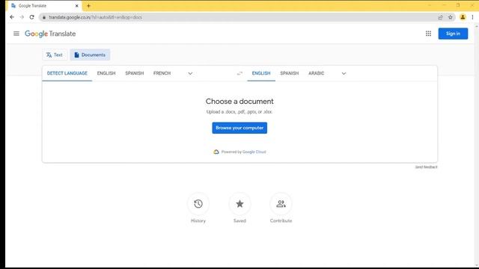Click the "Choose a document" heading

pyautogui.click(x=239, y=102)
